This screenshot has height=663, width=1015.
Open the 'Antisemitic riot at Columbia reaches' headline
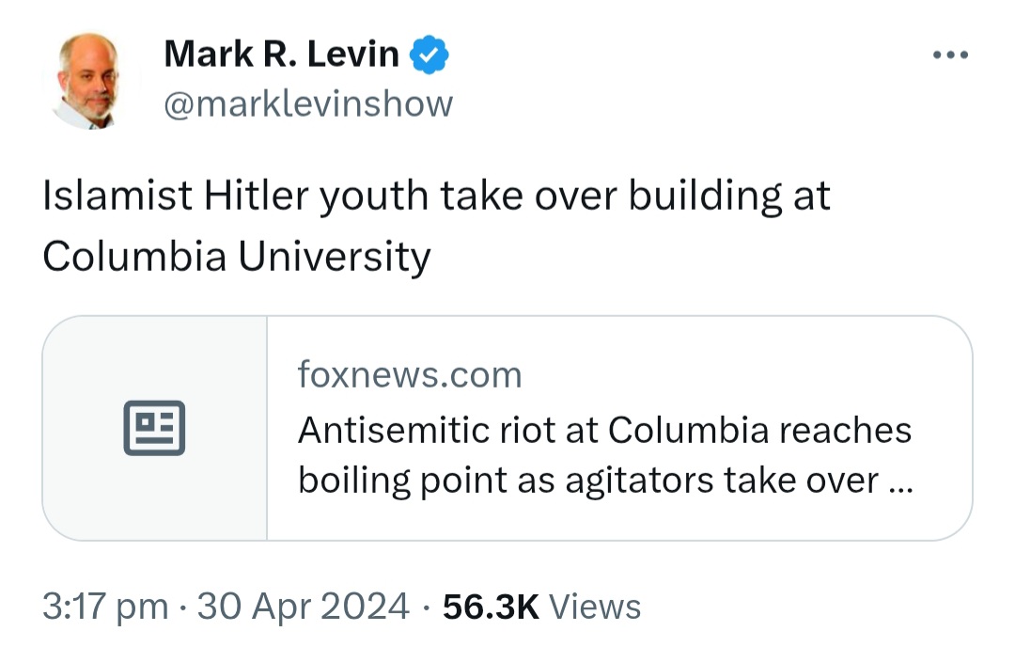604,430
